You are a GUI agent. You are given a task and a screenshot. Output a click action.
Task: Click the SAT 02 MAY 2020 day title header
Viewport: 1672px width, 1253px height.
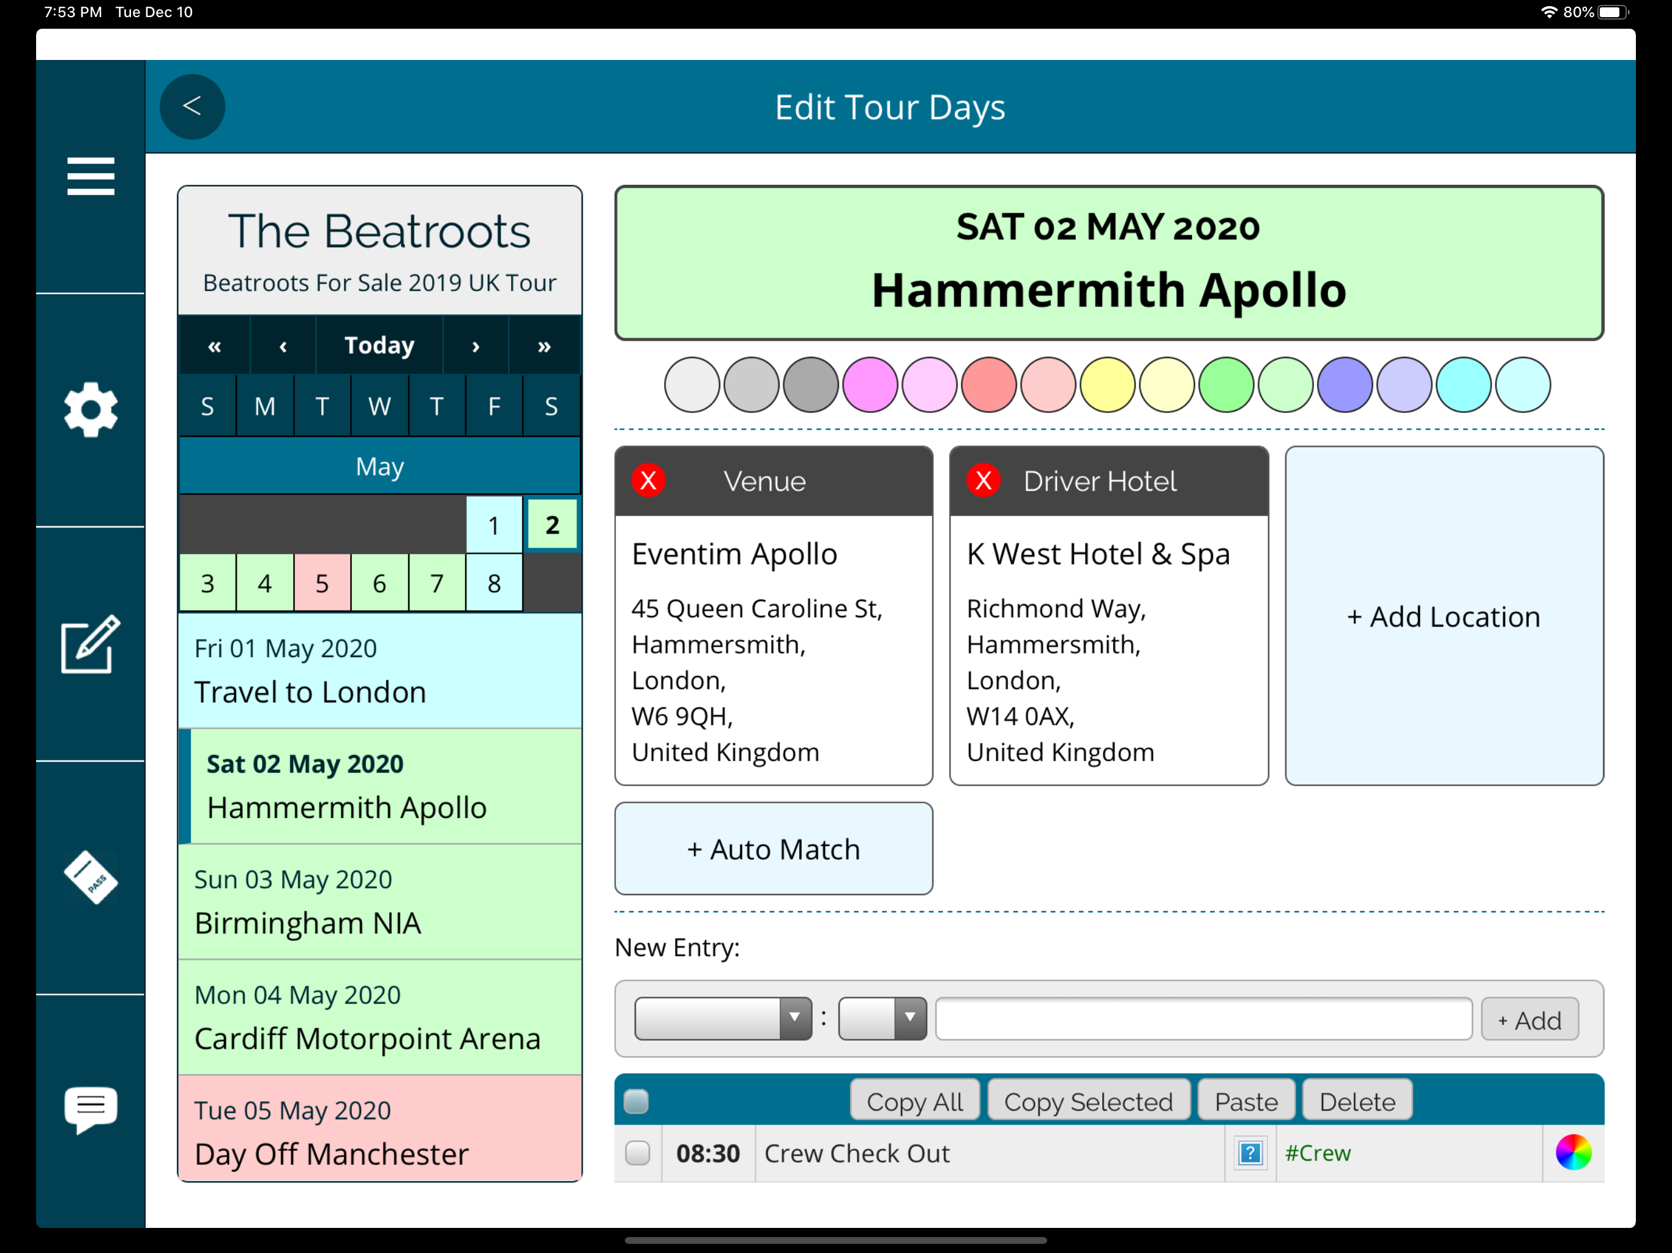click(x=1108, y=227)
